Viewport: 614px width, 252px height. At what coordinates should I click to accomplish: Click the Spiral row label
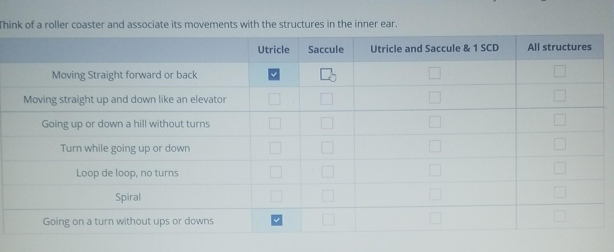pos(128,197)
